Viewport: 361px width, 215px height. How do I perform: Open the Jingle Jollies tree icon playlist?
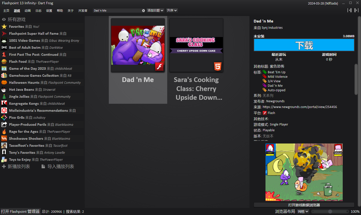pos(4,96)
